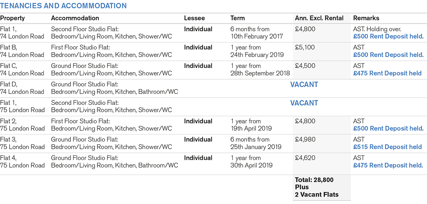Click the £4,620 rental amount
The width and height of the screenshot is (427, 204).
(305, 158)
